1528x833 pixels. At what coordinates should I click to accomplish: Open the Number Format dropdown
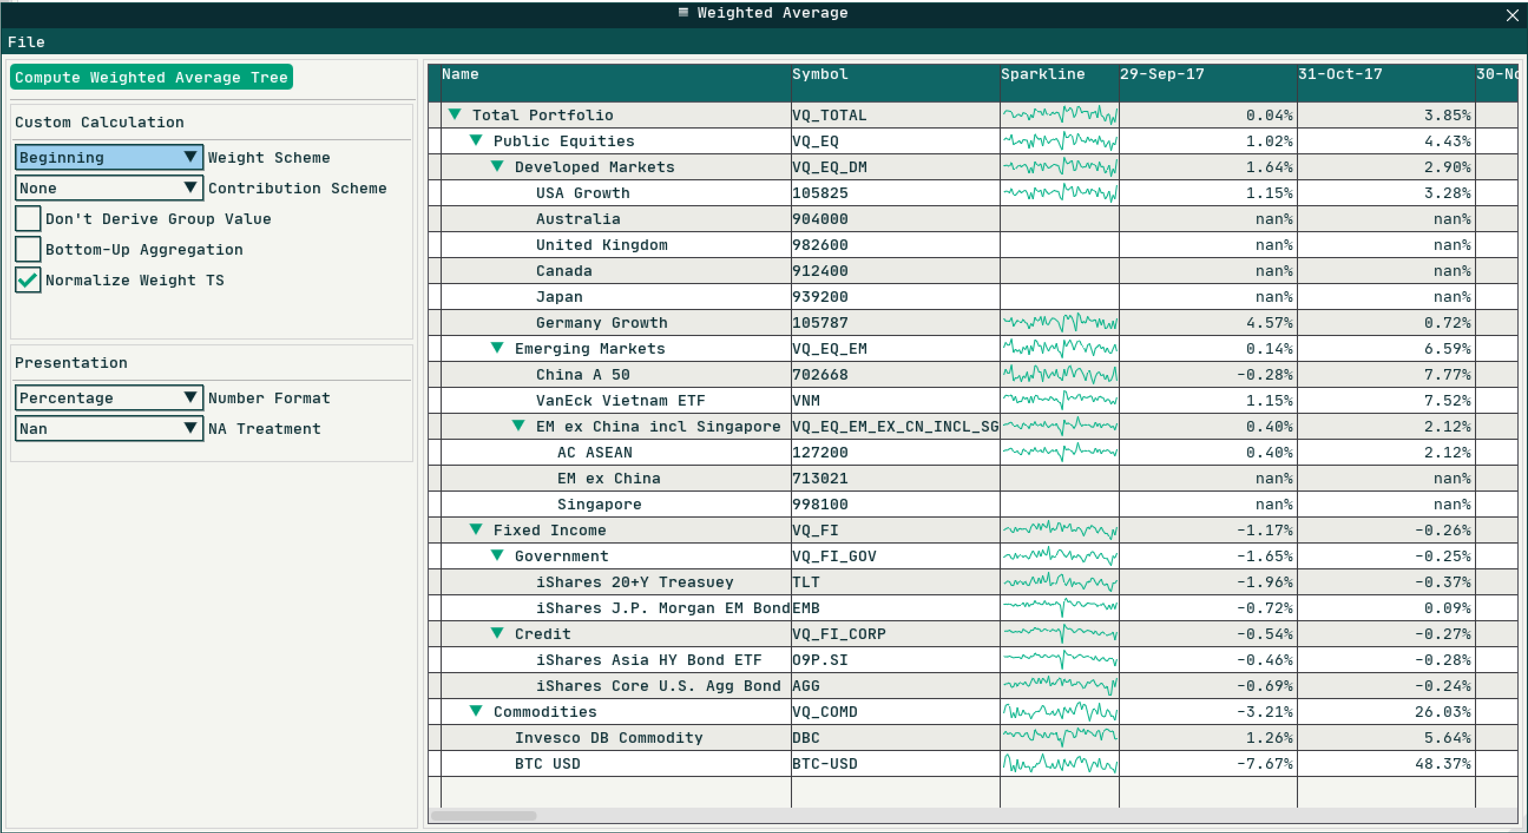tap(109, 398)
